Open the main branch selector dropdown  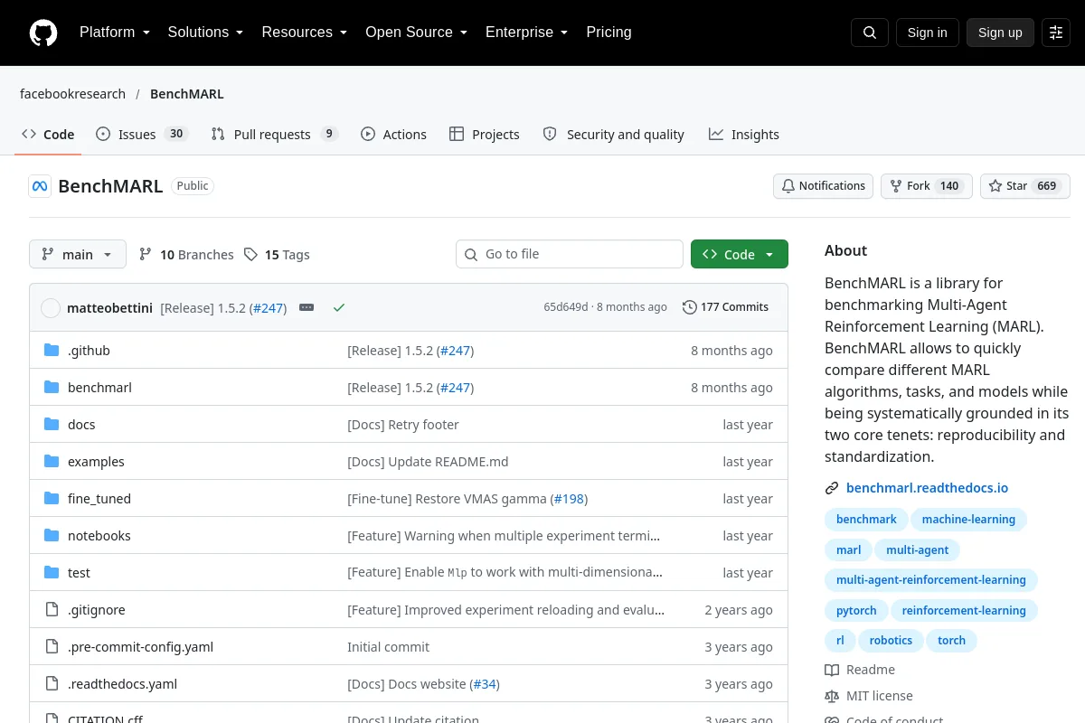(78, 255)
